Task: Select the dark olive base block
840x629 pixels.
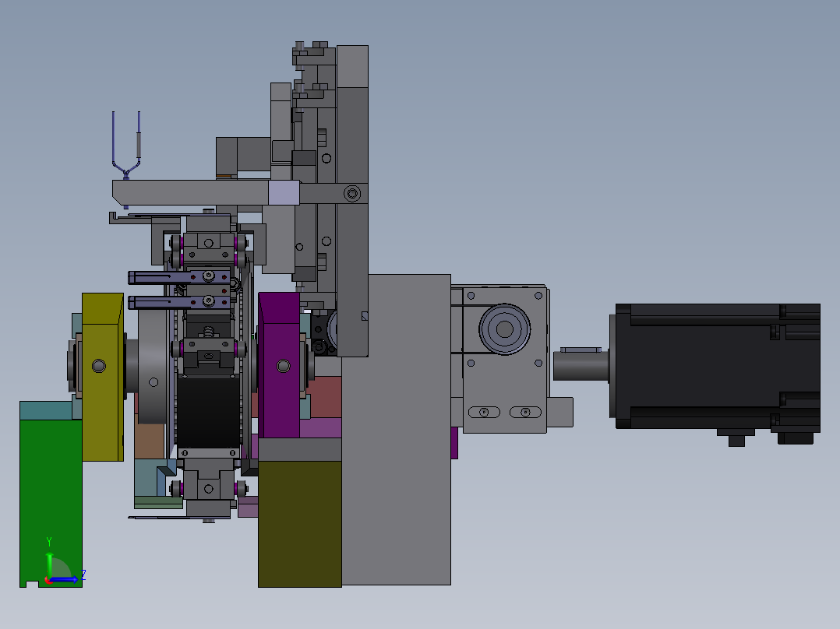Action: click(299, 524)
